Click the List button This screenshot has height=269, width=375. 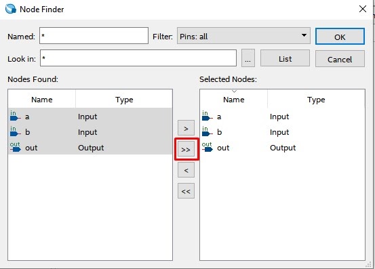pyautogui.click(x=285, y=58)
